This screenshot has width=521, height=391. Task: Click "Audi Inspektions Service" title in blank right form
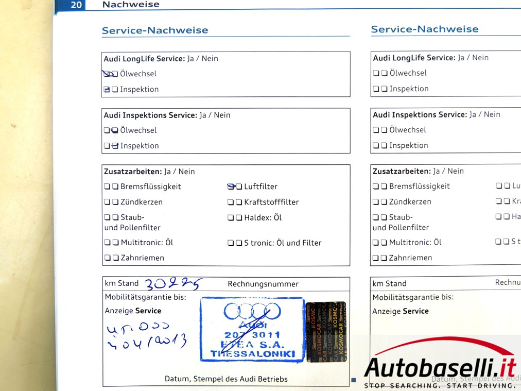tap(420, 115)
